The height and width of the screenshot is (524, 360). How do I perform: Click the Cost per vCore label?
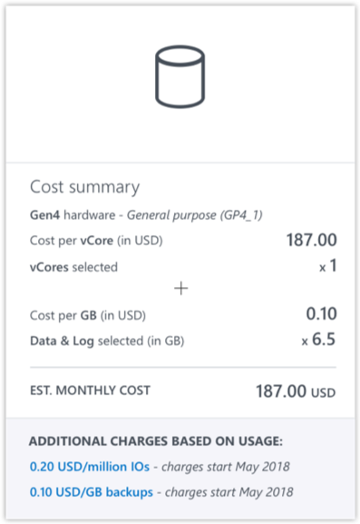click(96, 241)
